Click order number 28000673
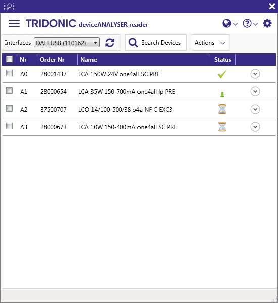Image resolution: width=278 pixels, height=303 pixels. click(54, 127)
